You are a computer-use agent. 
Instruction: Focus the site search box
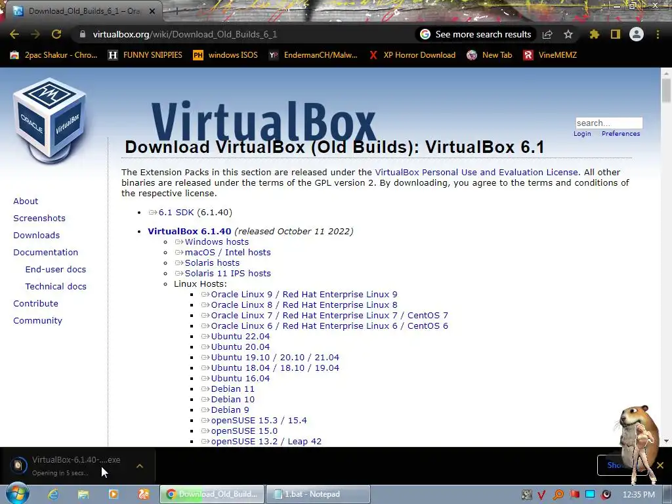point(608,123)
